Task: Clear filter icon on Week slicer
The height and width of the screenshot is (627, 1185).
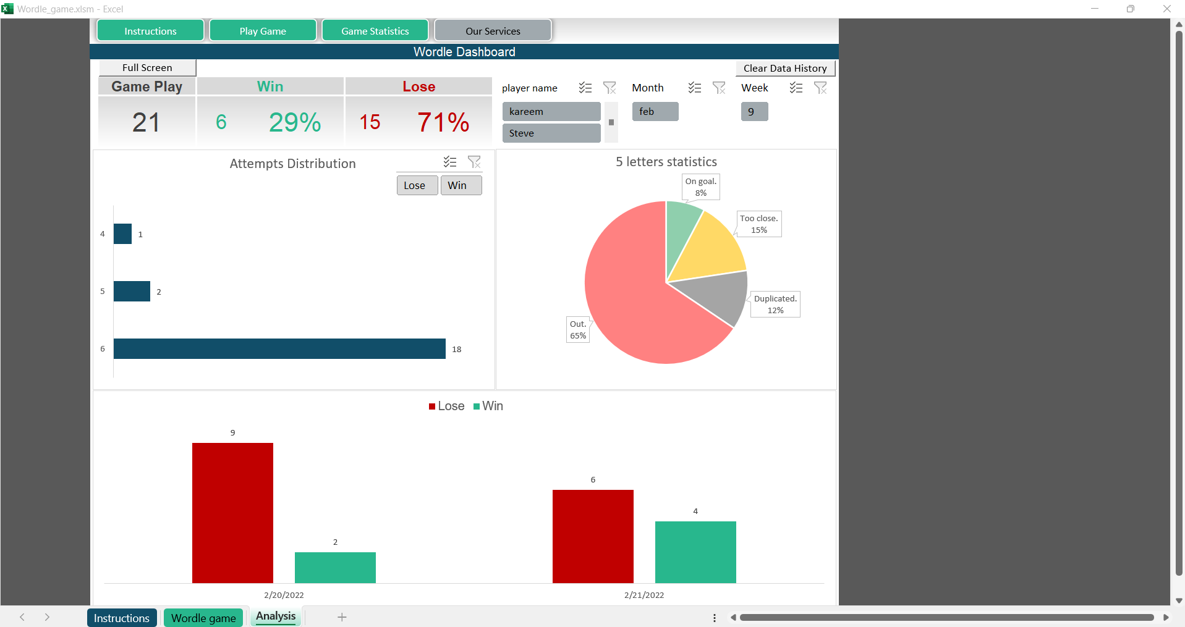Action: pyautogui.click(x=820, y=88)
